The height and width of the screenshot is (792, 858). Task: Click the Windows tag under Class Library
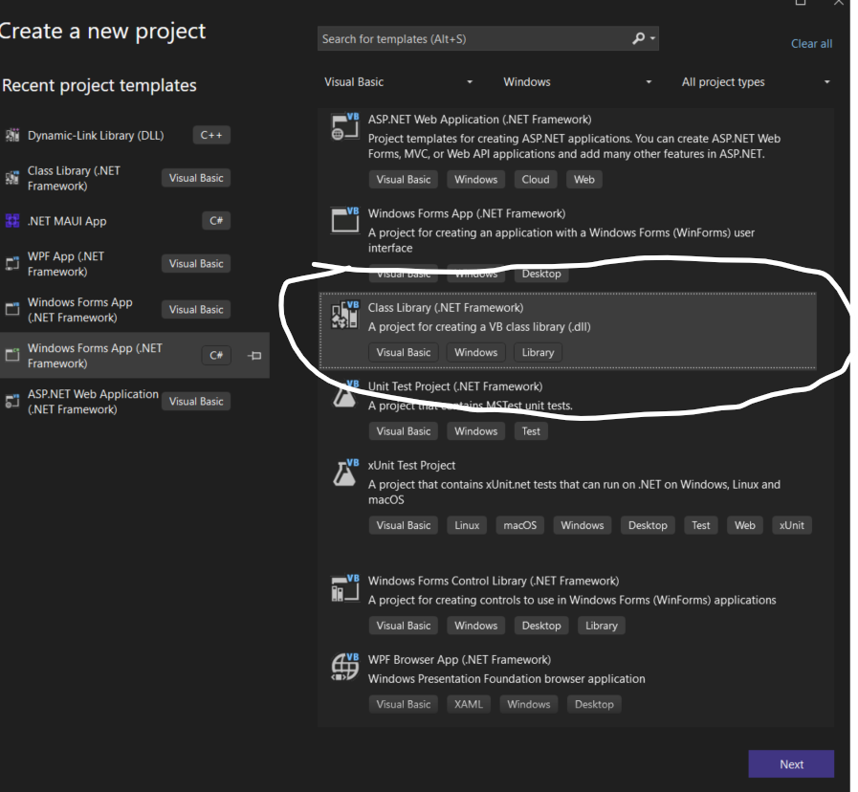click(x=475, y=353)
